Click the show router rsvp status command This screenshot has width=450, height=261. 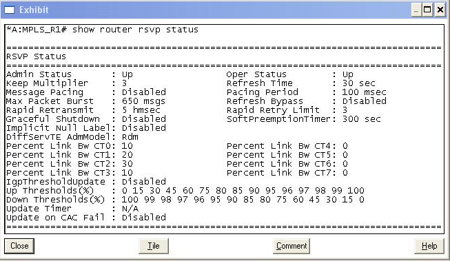[x=135, y=30]
